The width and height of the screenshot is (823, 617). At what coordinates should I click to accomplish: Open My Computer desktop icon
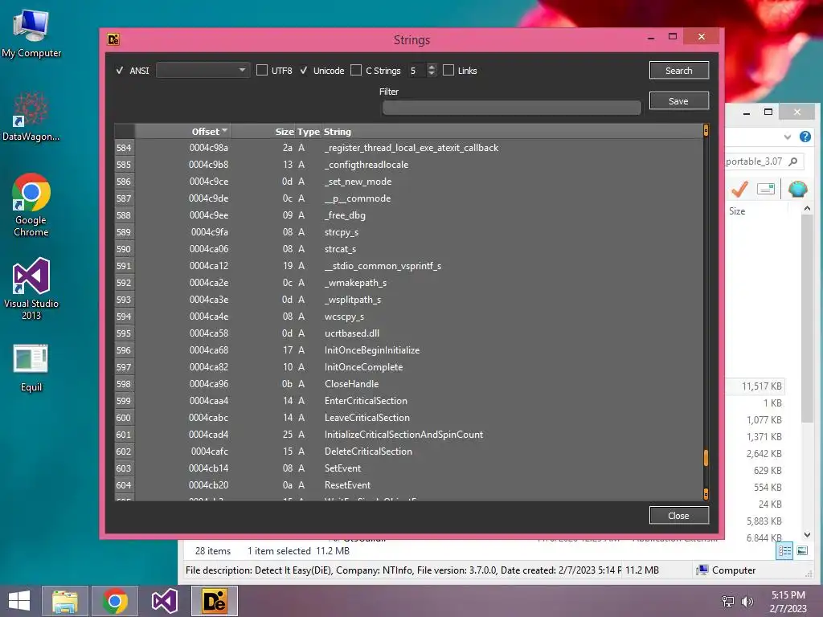[31, 34]
